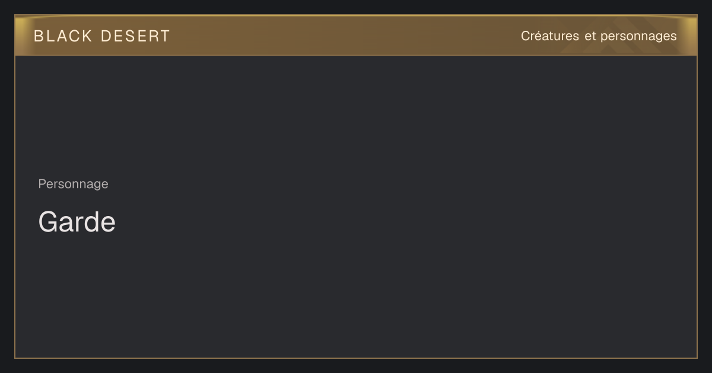The height and width of the screenshot is (373, 712).
Task: Select the word personnages
Action: point(638,37)
